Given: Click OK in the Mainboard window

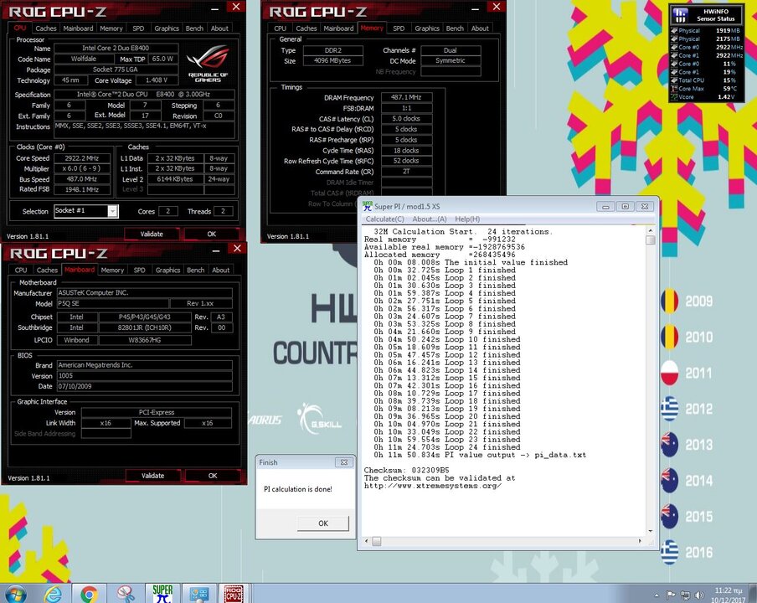Looking at the screenshot, I should (213, 476).
